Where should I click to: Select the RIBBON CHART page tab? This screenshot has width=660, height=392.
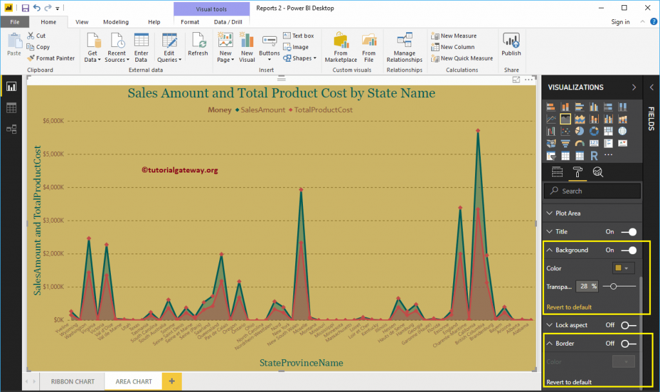[72, 381]
